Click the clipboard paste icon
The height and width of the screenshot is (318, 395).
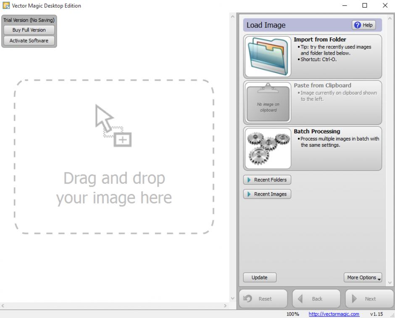pos(268,103)
